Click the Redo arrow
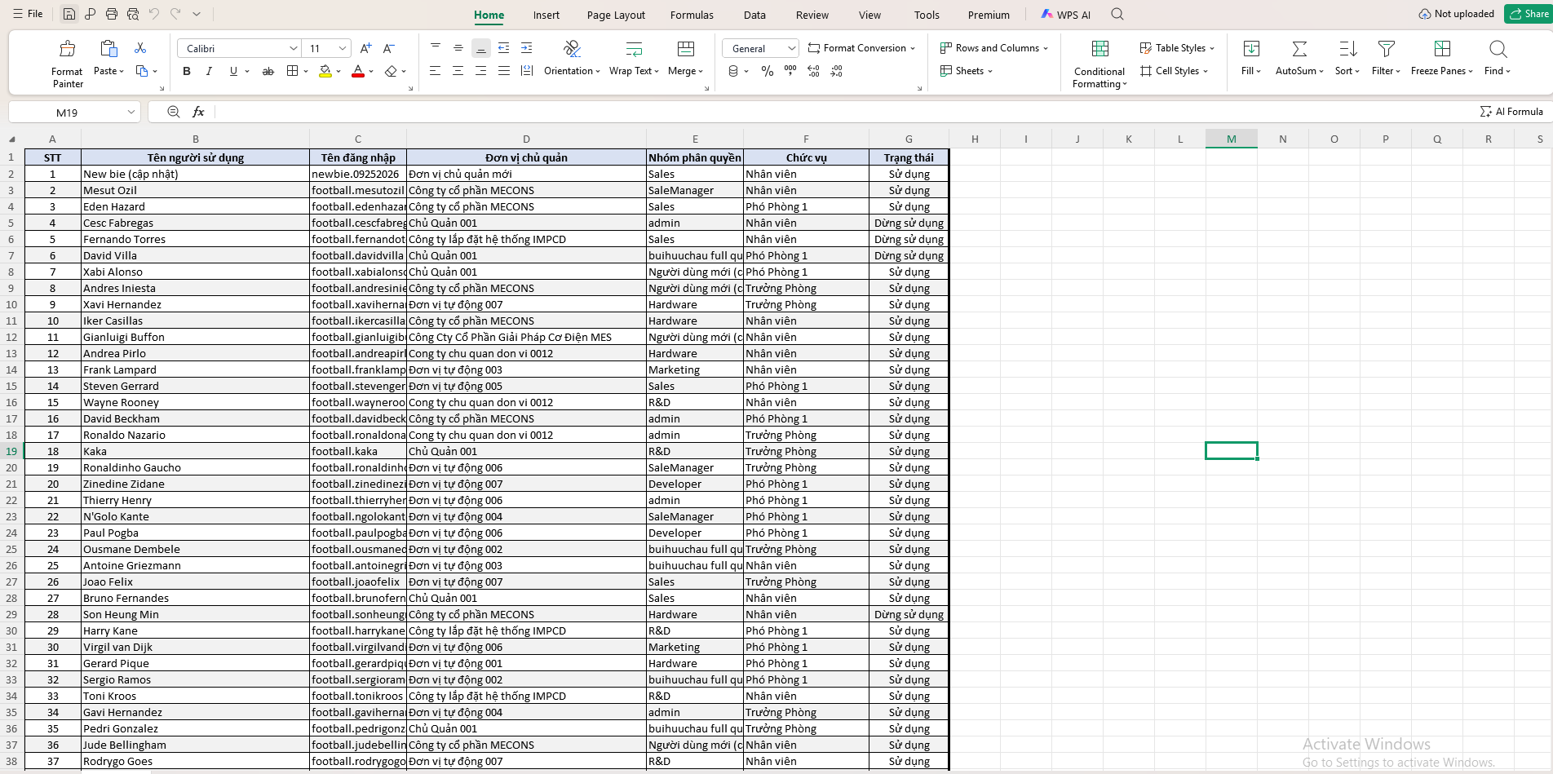 (175, 14)
